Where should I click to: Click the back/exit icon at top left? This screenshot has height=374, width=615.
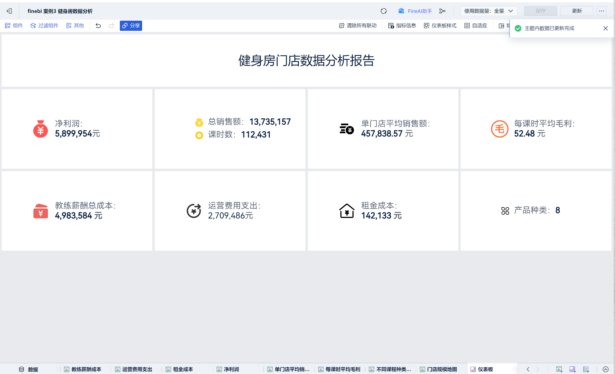(9, 11)
